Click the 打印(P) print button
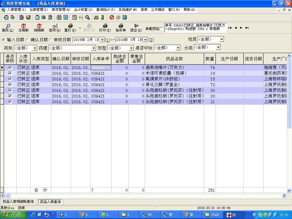292x219 pixels. 105,28
